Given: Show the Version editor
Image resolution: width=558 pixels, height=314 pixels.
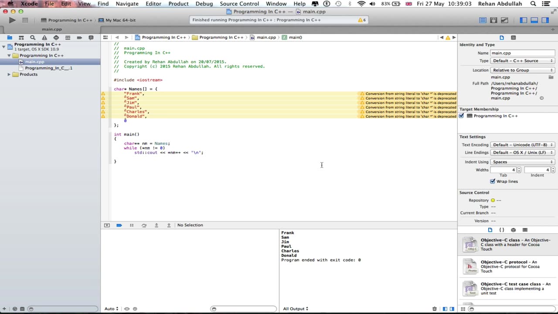Looking at the screenshot, I should tap(504, 20).
